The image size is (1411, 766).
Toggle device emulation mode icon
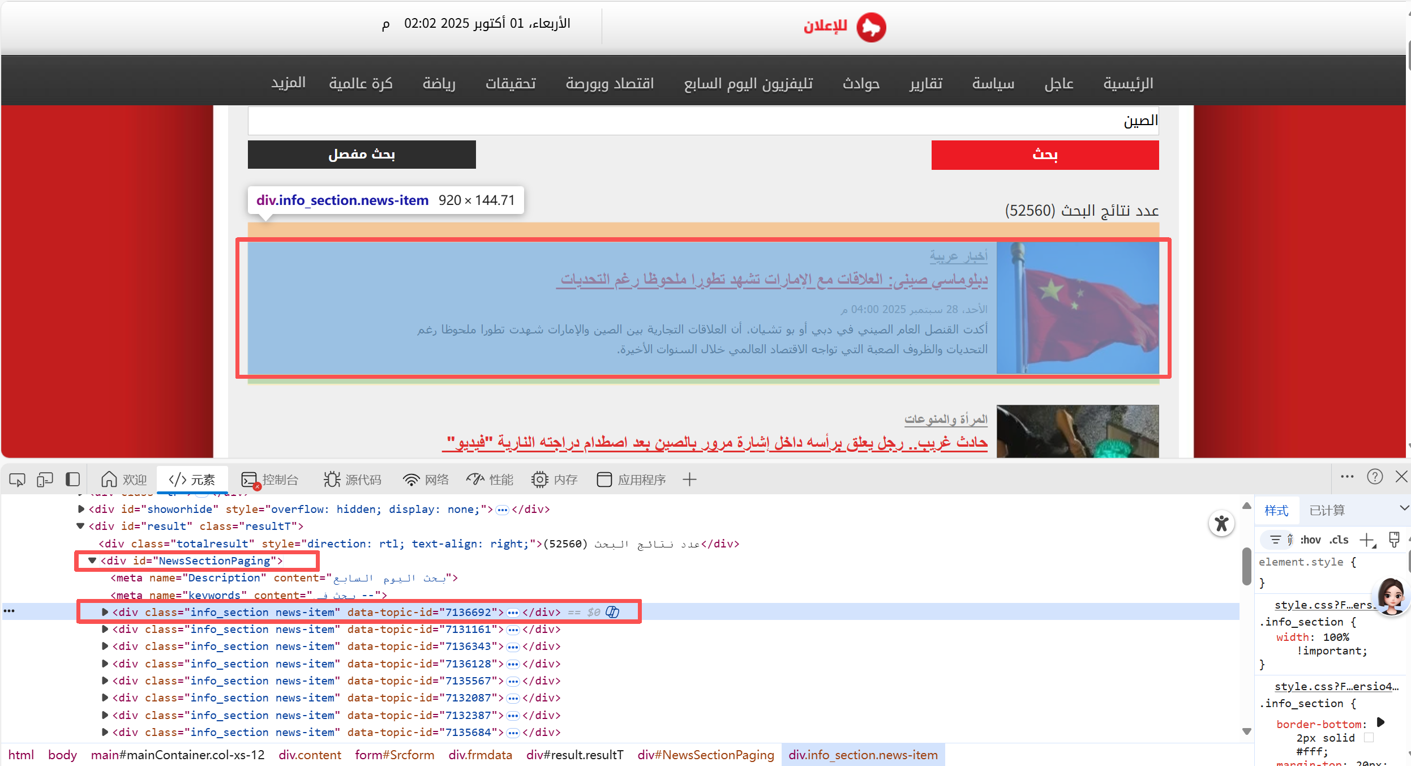[45, 480]
